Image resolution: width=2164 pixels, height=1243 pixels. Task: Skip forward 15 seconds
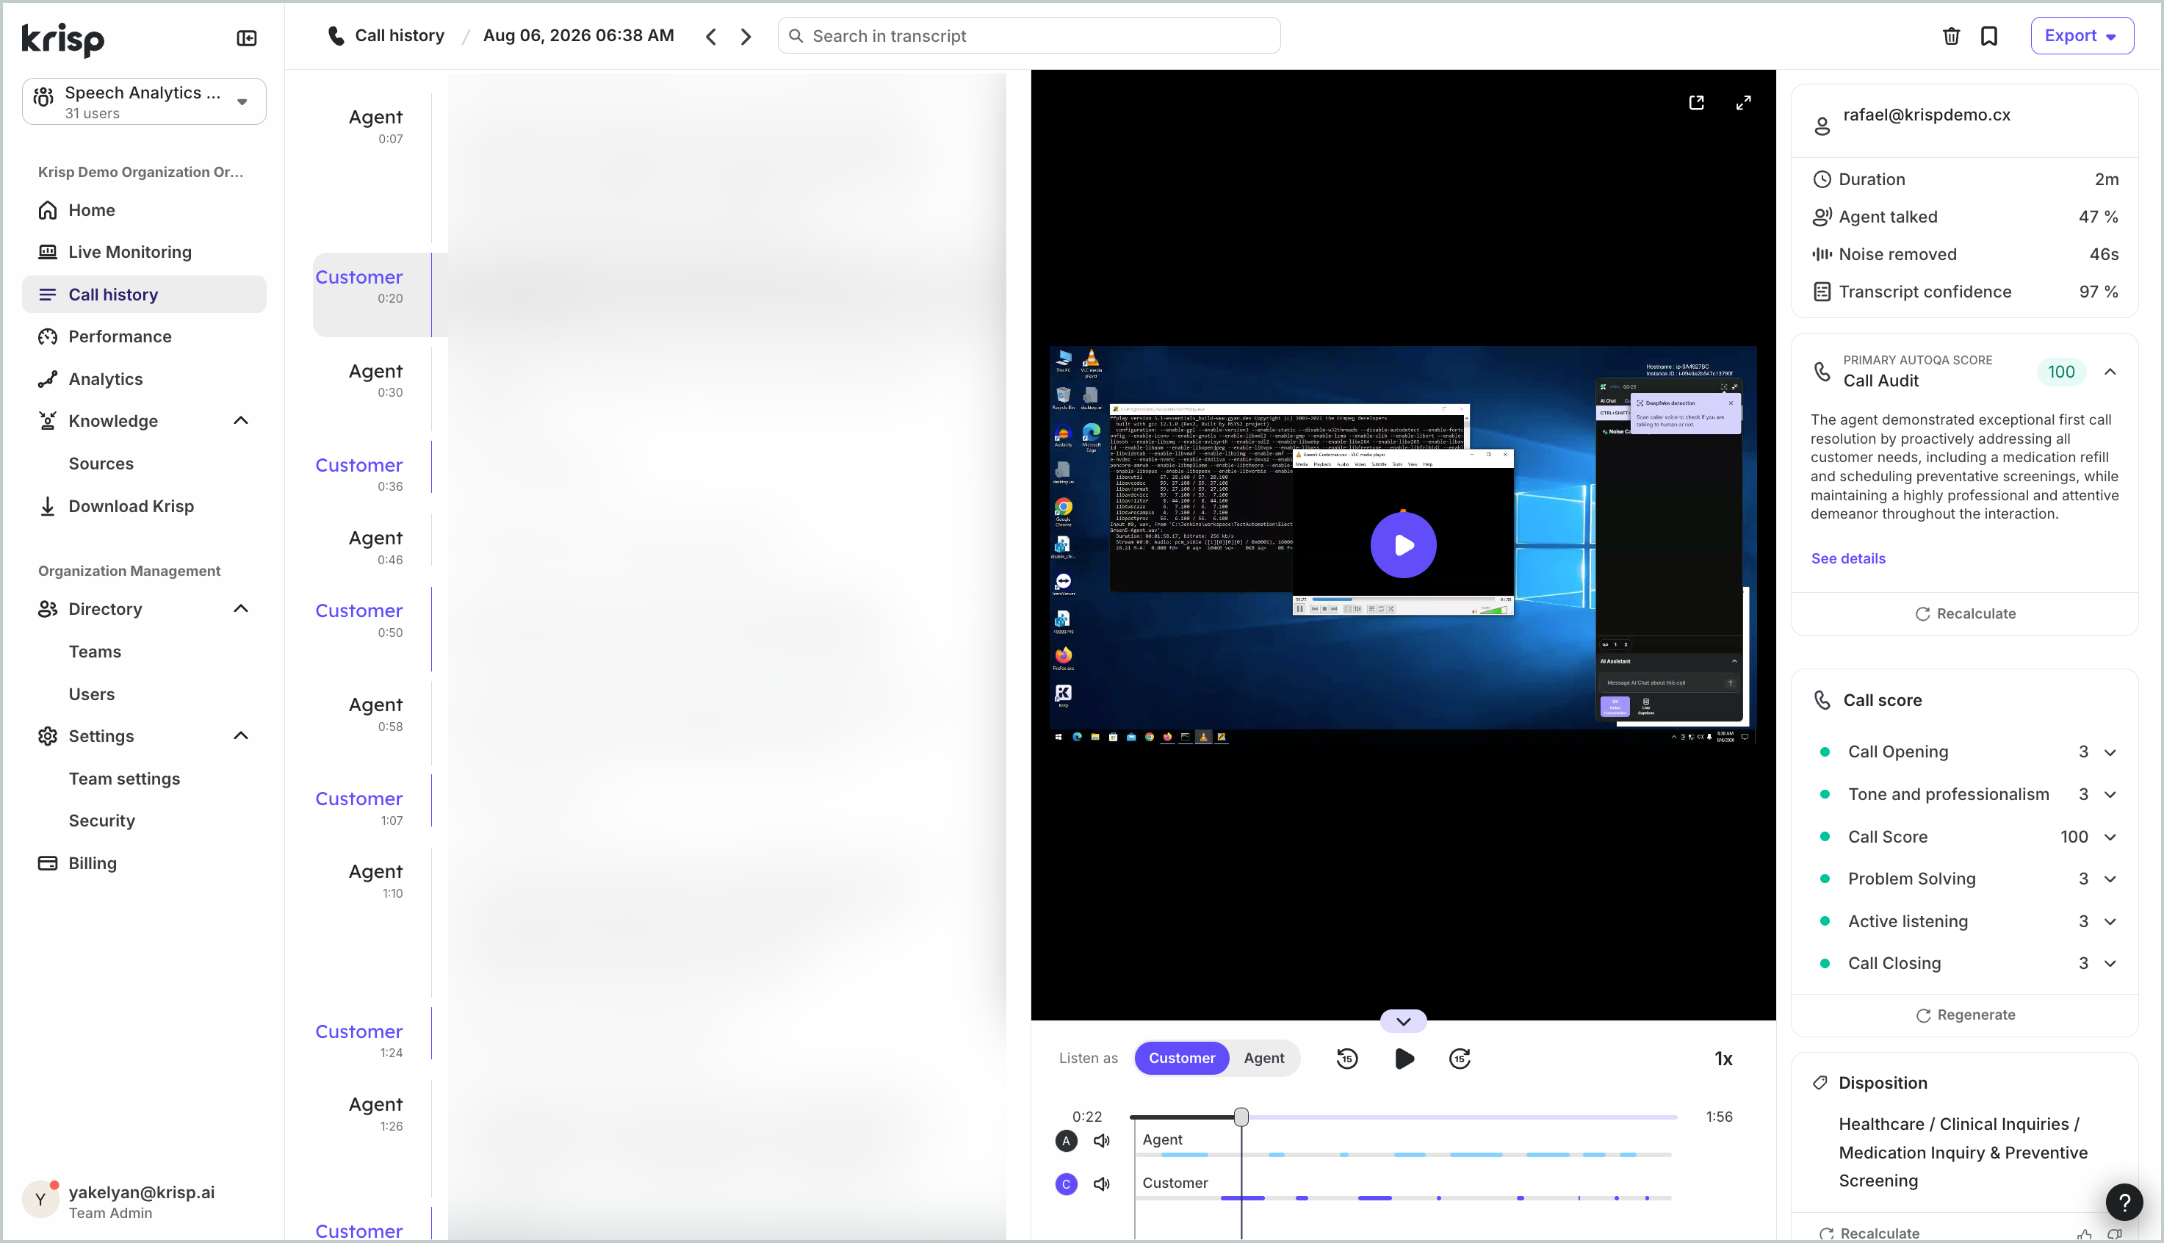pyautogui.click(x=1460, y=1059)
